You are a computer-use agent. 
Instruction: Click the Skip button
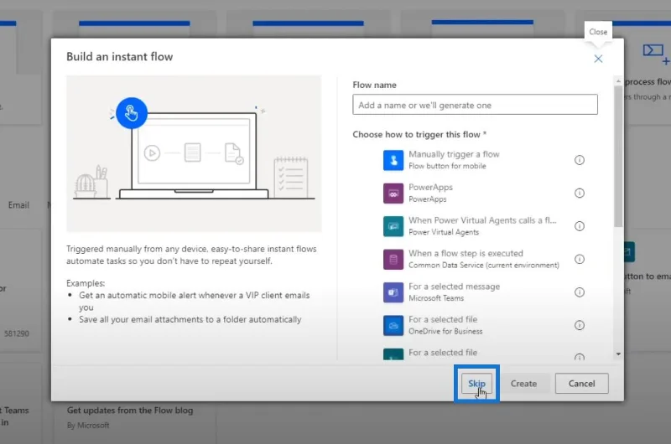tap(476, 384)
